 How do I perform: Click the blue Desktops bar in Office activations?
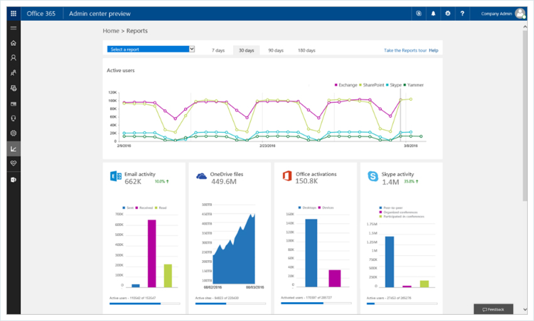(x=311, y=253)
